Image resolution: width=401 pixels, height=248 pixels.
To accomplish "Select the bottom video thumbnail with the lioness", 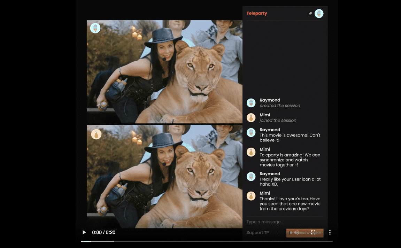I will point(164,176).
